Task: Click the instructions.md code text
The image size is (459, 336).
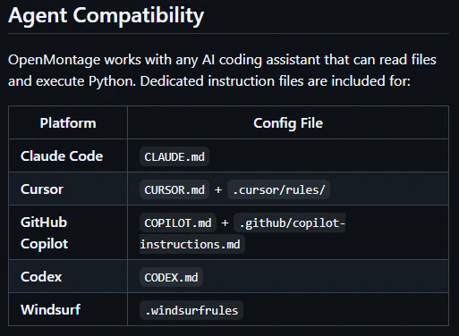Action: tap(192, 244)
